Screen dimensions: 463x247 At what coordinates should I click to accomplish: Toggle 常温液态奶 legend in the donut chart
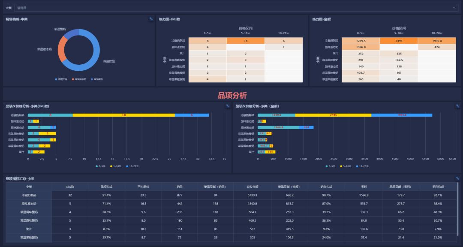[79, 79]
